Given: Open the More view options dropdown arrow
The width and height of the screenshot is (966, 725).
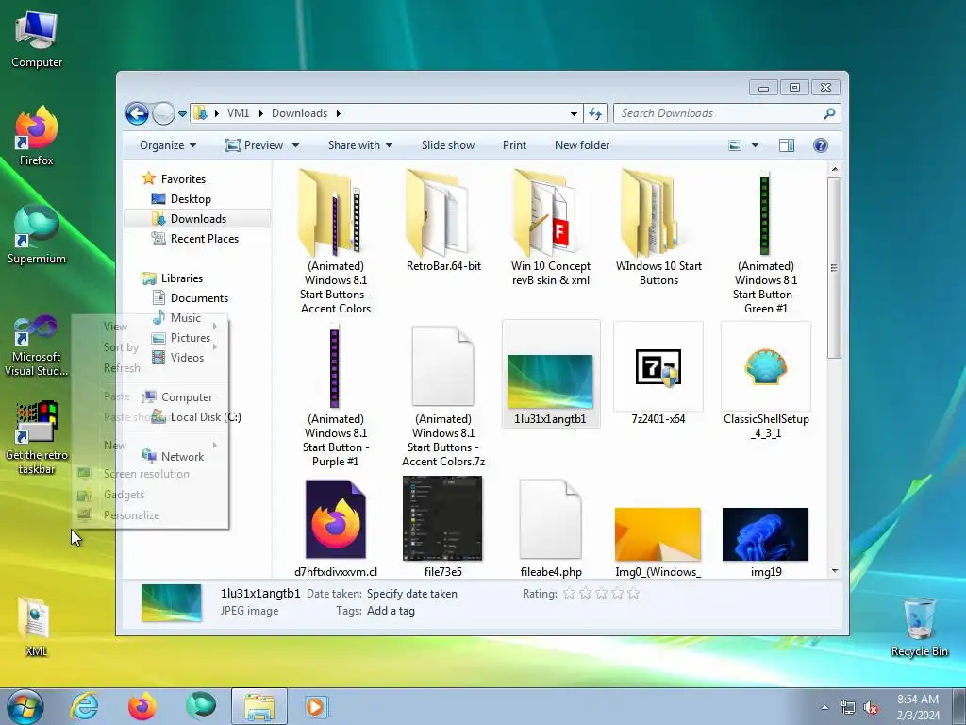Looking at the screenshot, I should coord(755,145).
